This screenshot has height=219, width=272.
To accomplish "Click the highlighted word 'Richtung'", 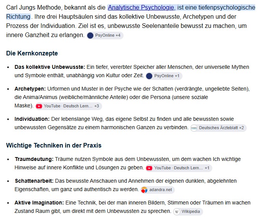I will [x=18, y=17].
